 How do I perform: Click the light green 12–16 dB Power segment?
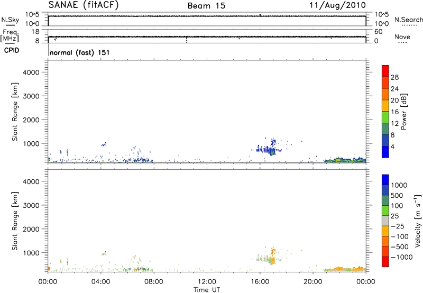click(385, 117)
